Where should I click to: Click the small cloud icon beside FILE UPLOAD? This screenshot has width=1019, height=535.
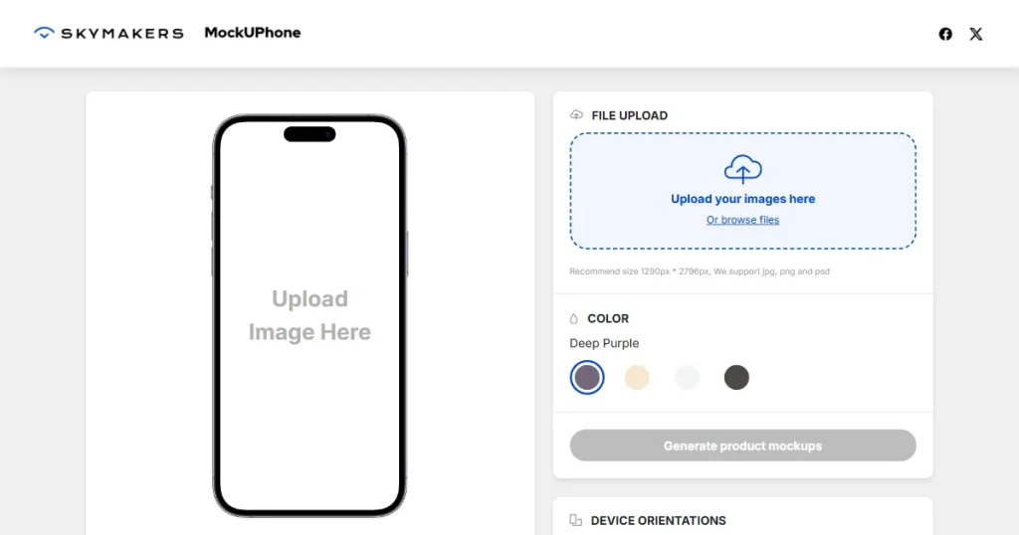point(576,115)
